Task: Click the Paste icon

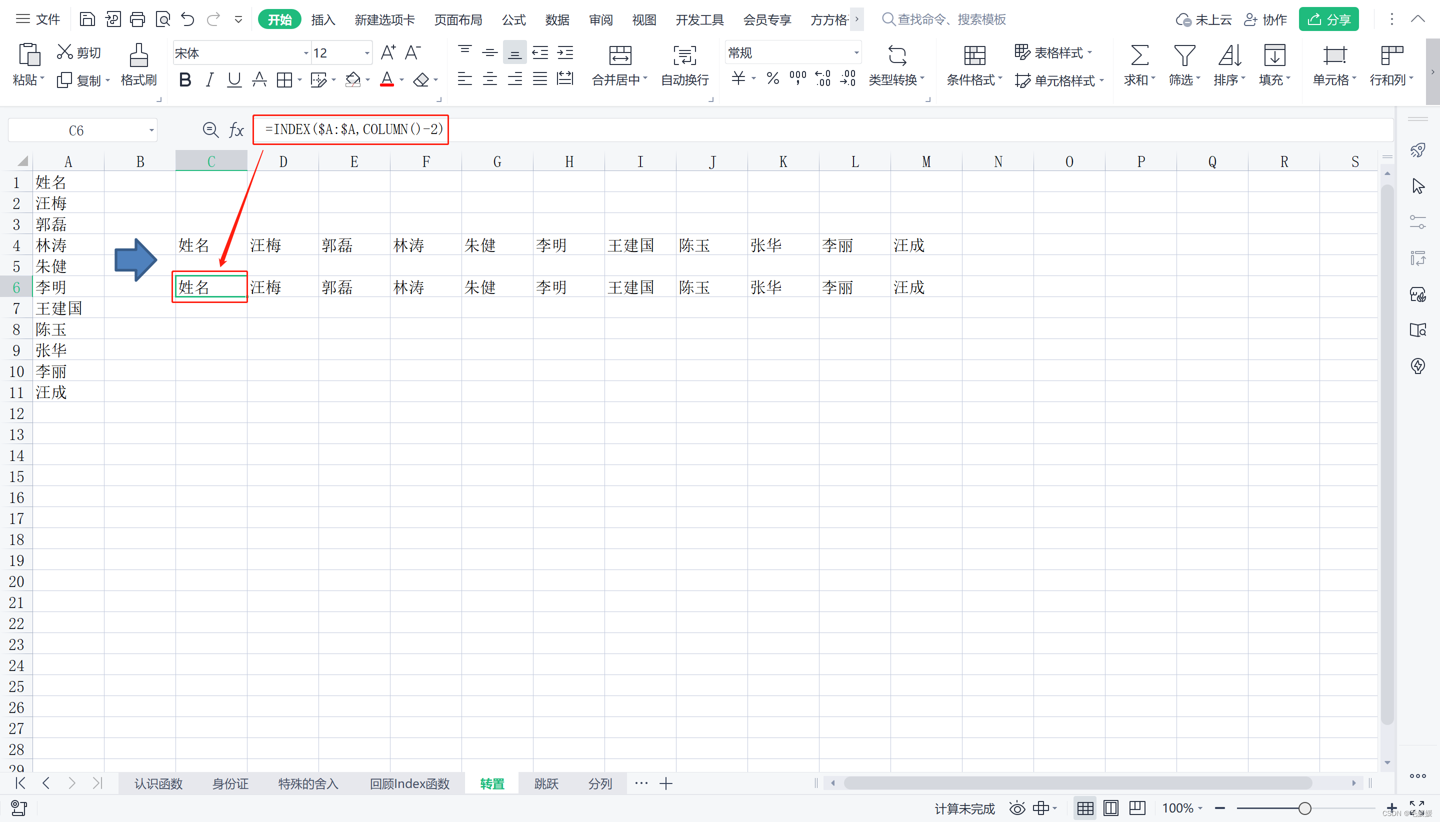Action: (29, 55)
